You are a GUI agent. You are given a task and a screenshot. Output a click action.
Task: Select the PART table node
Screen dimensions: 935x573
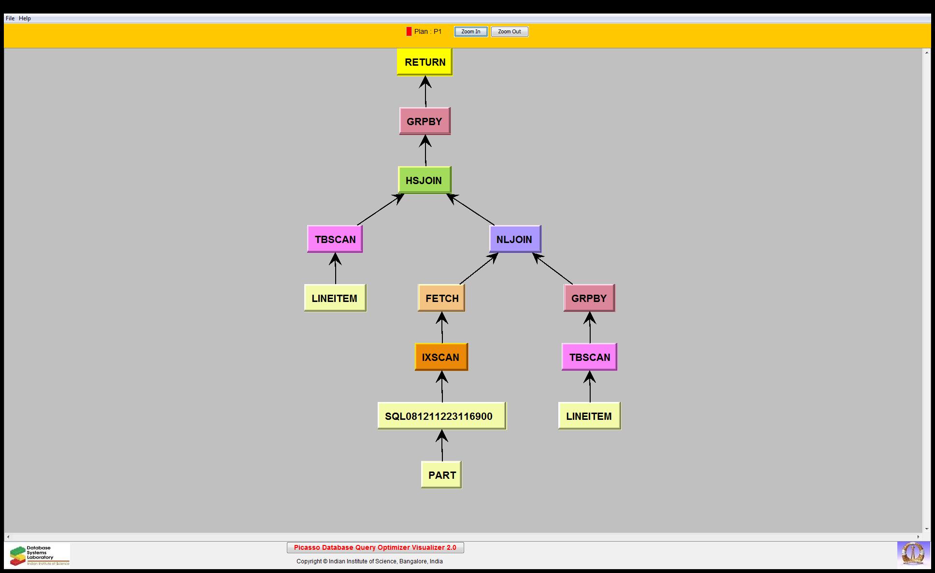pos(441,475)
